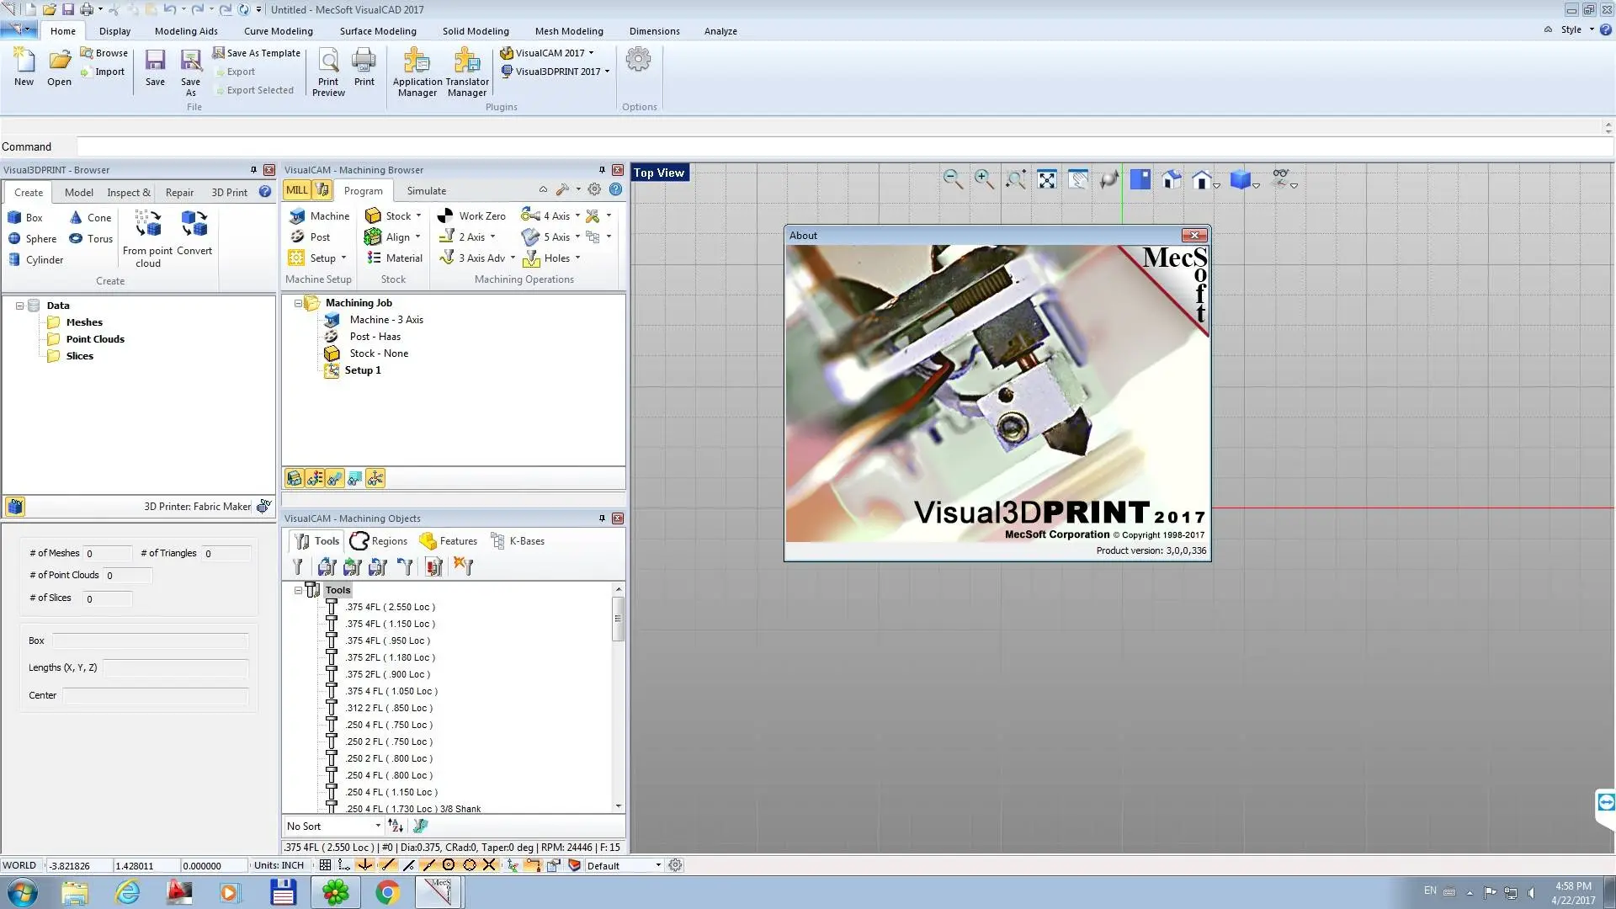Activate the pan hand tool
This screenshot has width=1616, height=909.
tap(1078, 179)
